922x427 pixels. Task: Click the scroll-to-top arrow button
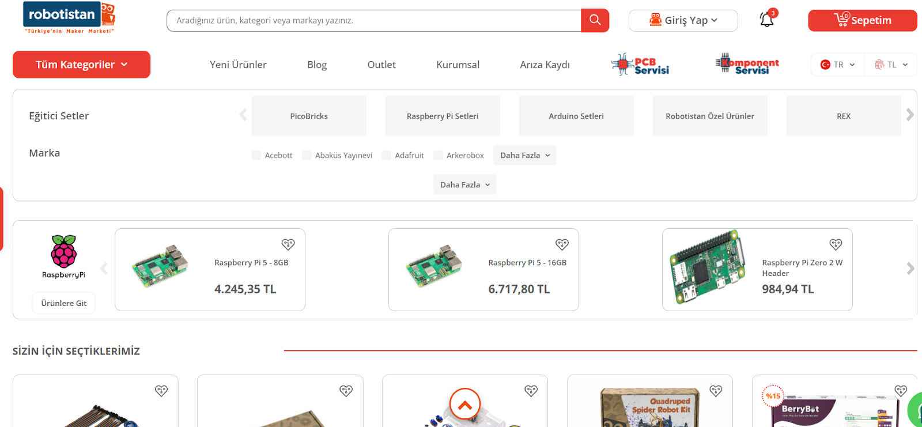coord(465,405)
